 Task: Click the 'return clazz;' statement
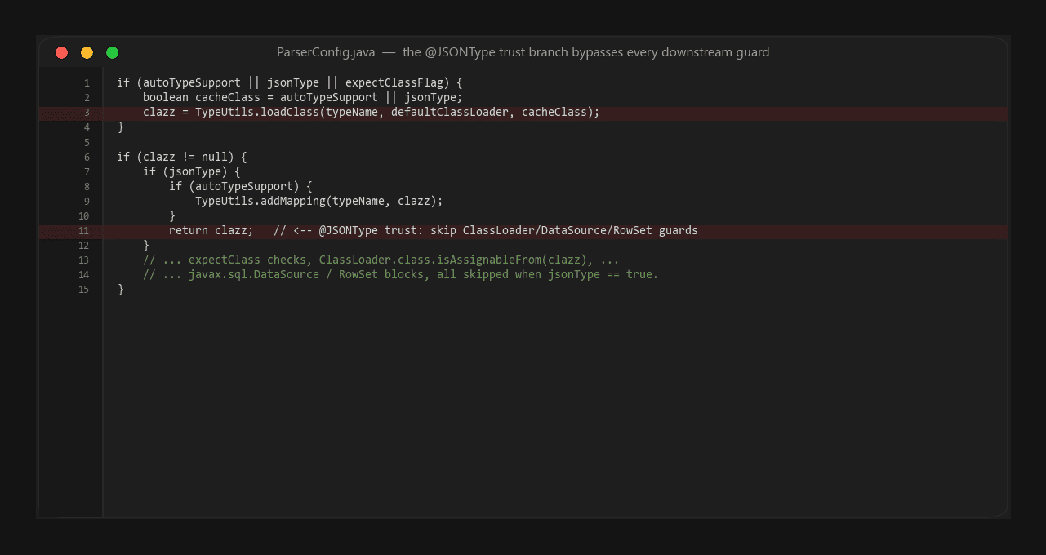(211, 230)
